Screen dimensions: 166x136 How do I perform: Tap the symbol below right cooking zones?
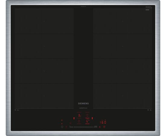(x=150, y=110)
